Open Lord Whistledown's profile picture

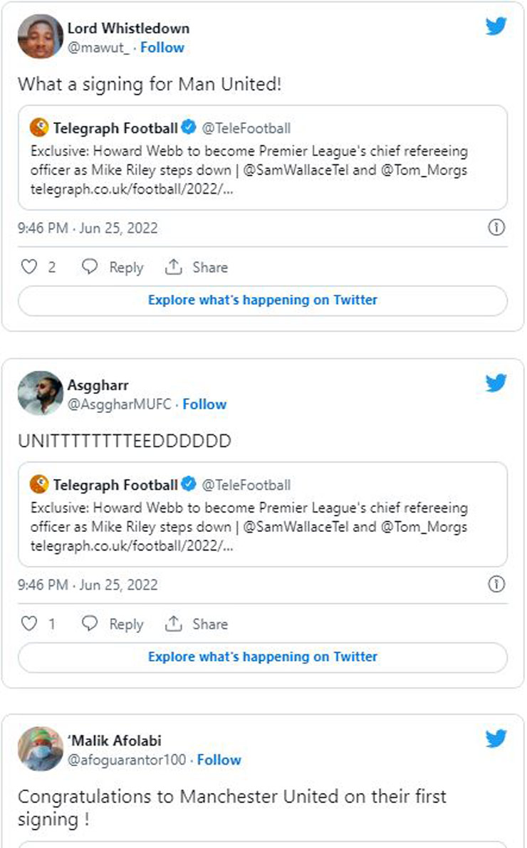(41, 36)
